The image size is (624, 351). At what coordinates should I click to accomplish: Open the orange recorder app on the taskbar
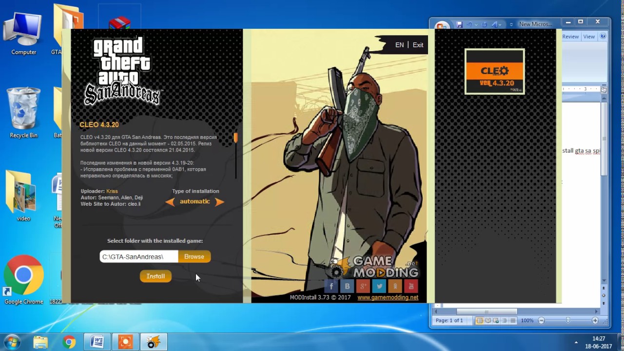(x=125, y=342)
